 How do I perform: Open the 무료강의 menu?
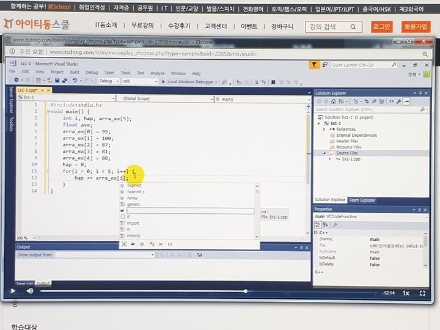tap(142, 26)
